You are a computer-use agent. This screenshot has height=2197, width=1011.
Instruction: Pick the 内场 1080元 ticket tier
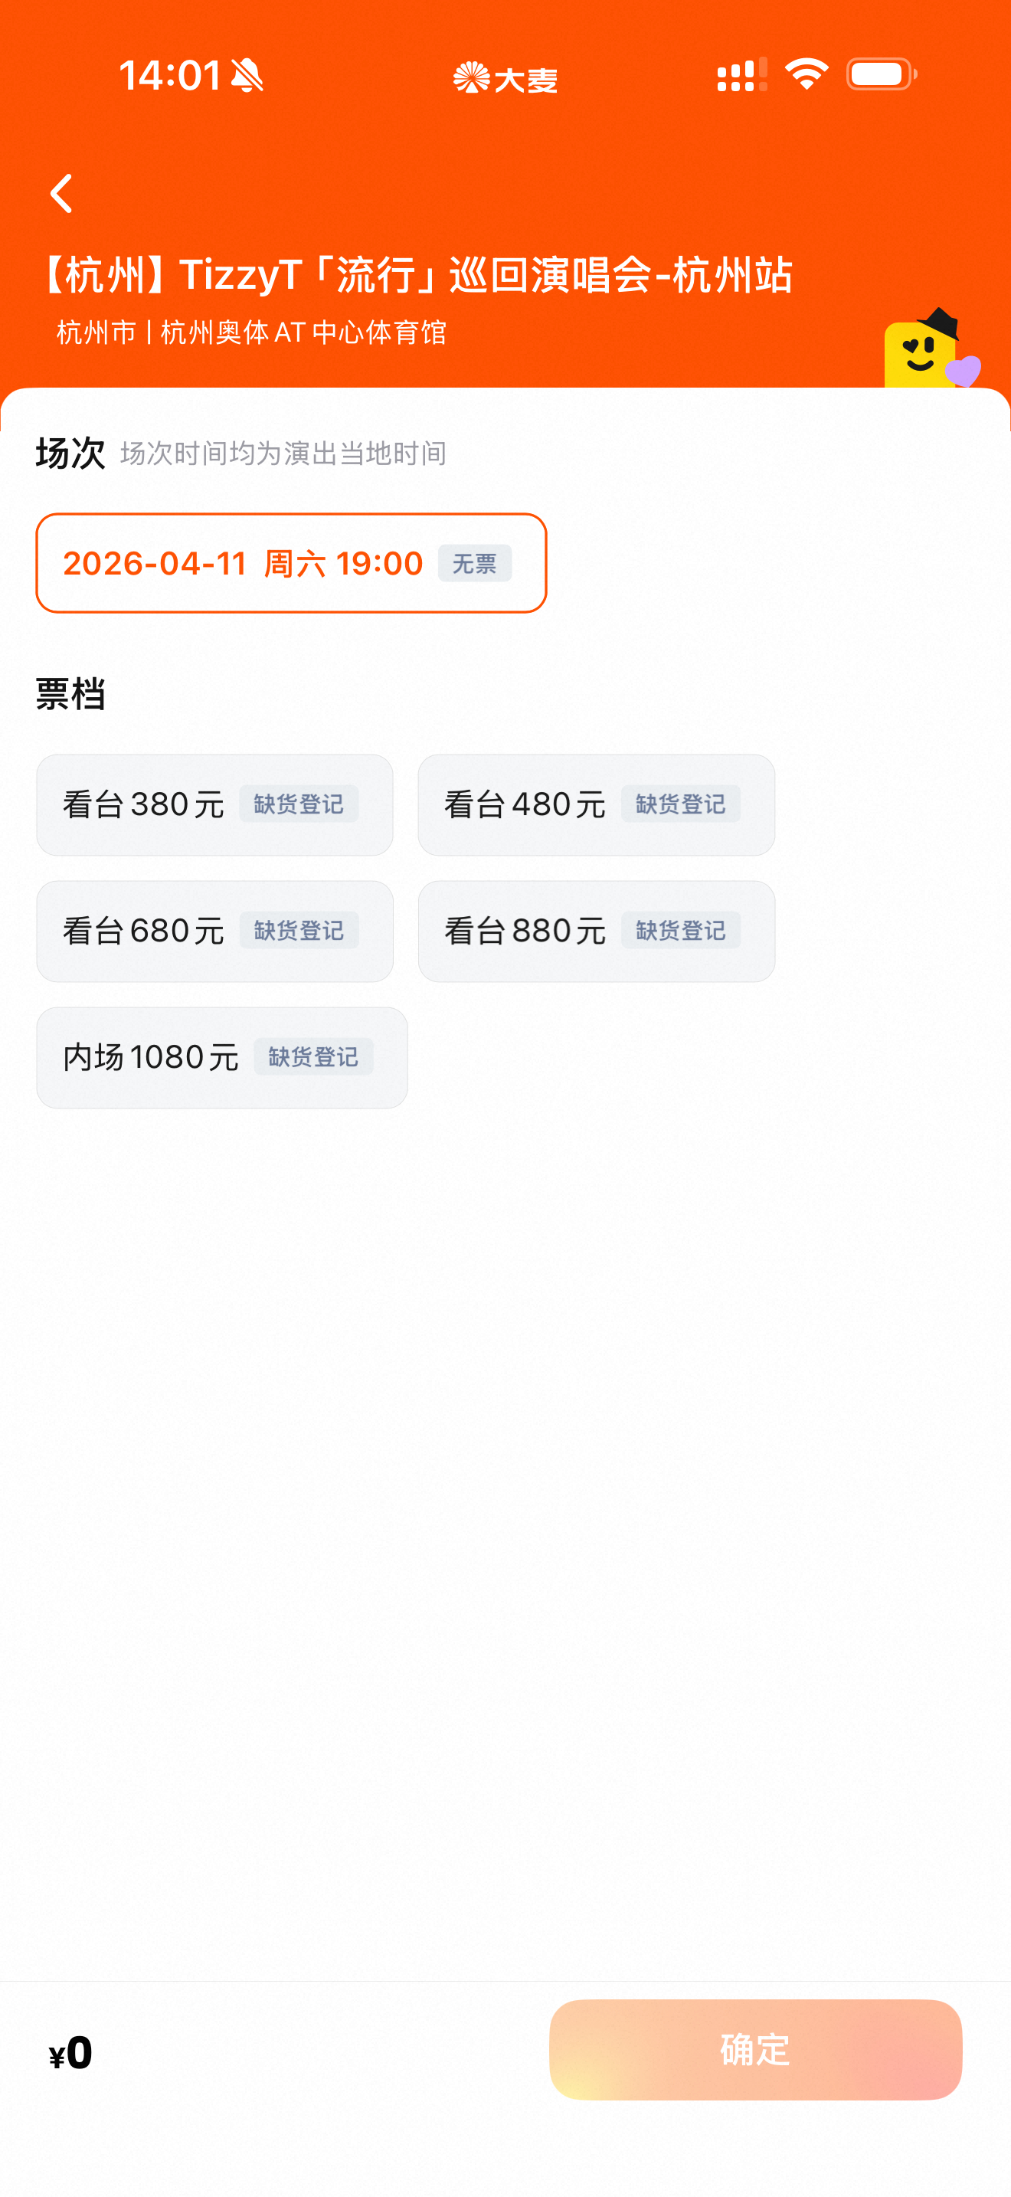pyautogui.click(x=221, y=1058)
